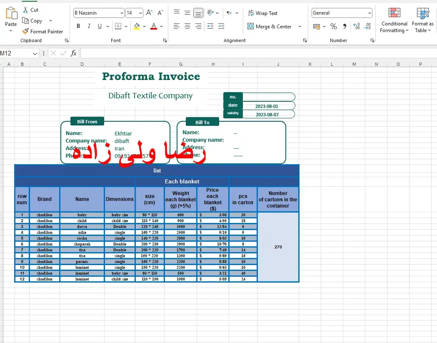Click the Proforma Invoice title cell
This screenshot has width=437, height=343.
coord(151,77)
